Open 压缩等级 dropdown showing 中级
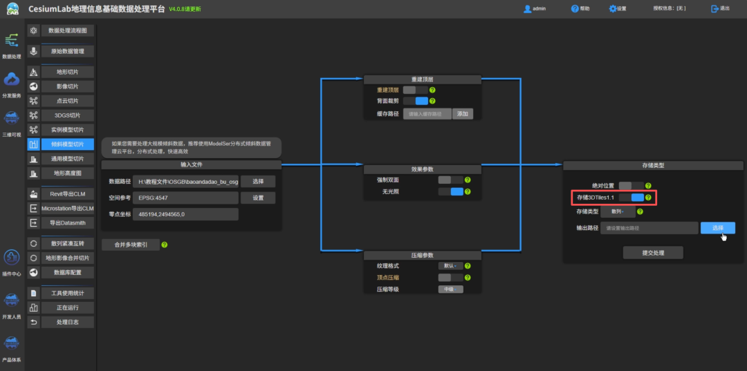Screen dimensions: 747x371 click(451, 289)
